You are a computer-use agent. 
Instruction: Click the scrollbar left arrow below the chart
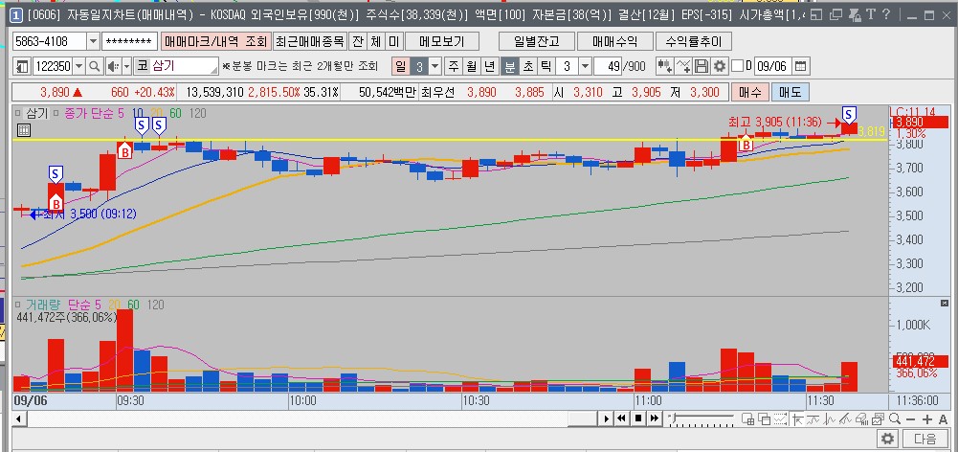[18, 419]
